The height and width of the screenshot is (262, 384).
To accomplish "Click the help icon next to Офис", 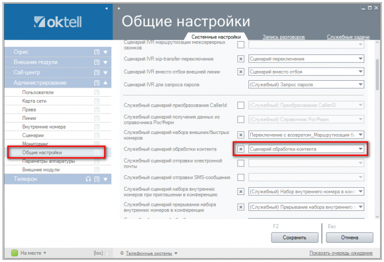I will tap(97, 52).
